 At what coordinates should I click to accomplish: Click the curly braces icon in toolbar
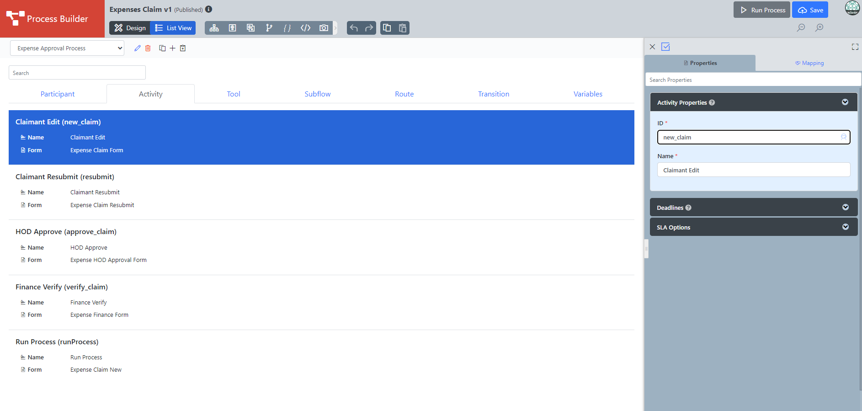(x=287, y=28)
